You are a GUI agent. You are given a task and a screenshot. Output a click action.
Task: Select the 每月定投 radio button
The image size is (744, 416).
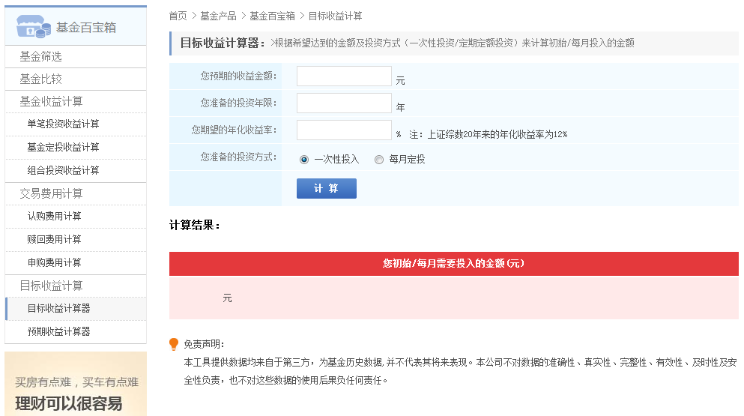tap(379, 159)
